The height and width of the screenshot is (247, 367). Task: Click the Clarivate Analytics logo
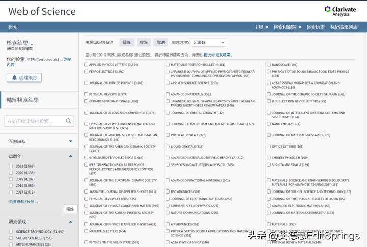[340, 11]
